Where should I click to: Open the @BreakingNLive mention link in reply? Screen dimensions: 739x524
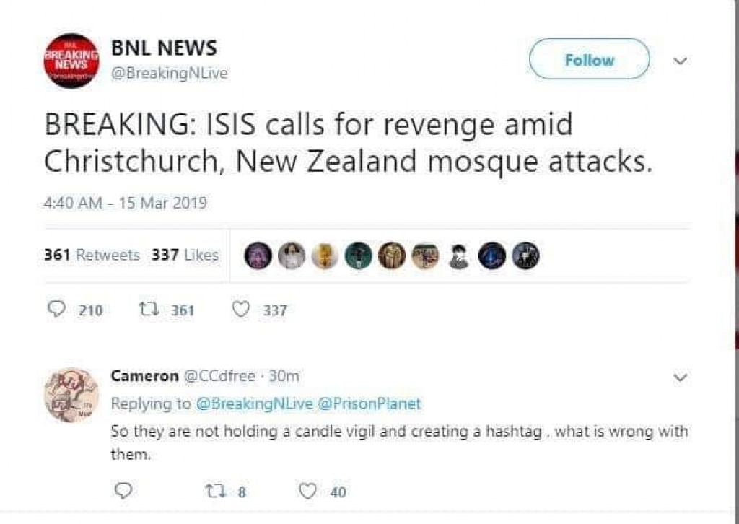point(254,403)
